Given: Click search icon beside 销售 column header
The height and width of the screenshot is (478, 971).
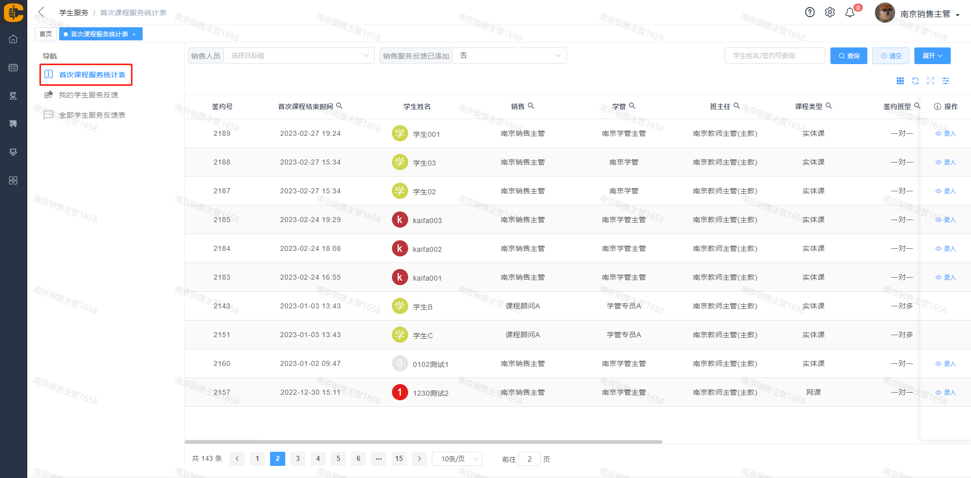Looking at the screenshot, I should (531, 106).
